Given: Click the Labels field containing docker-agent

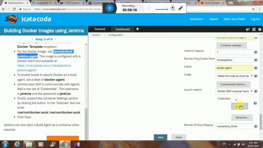Looking at the screenshot, I should (234, 68).
